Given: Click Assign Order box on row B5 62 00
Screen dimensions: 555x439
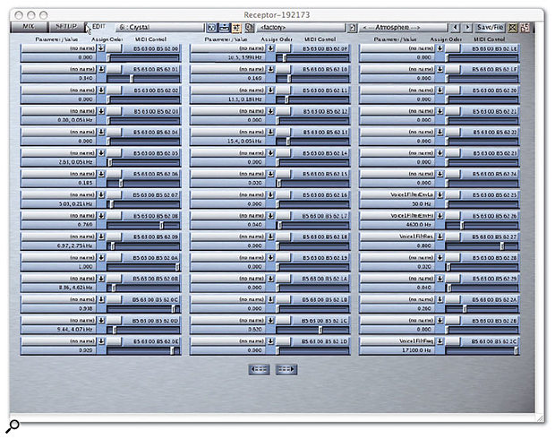Looking at the screenshot, I should click(114, 48).
